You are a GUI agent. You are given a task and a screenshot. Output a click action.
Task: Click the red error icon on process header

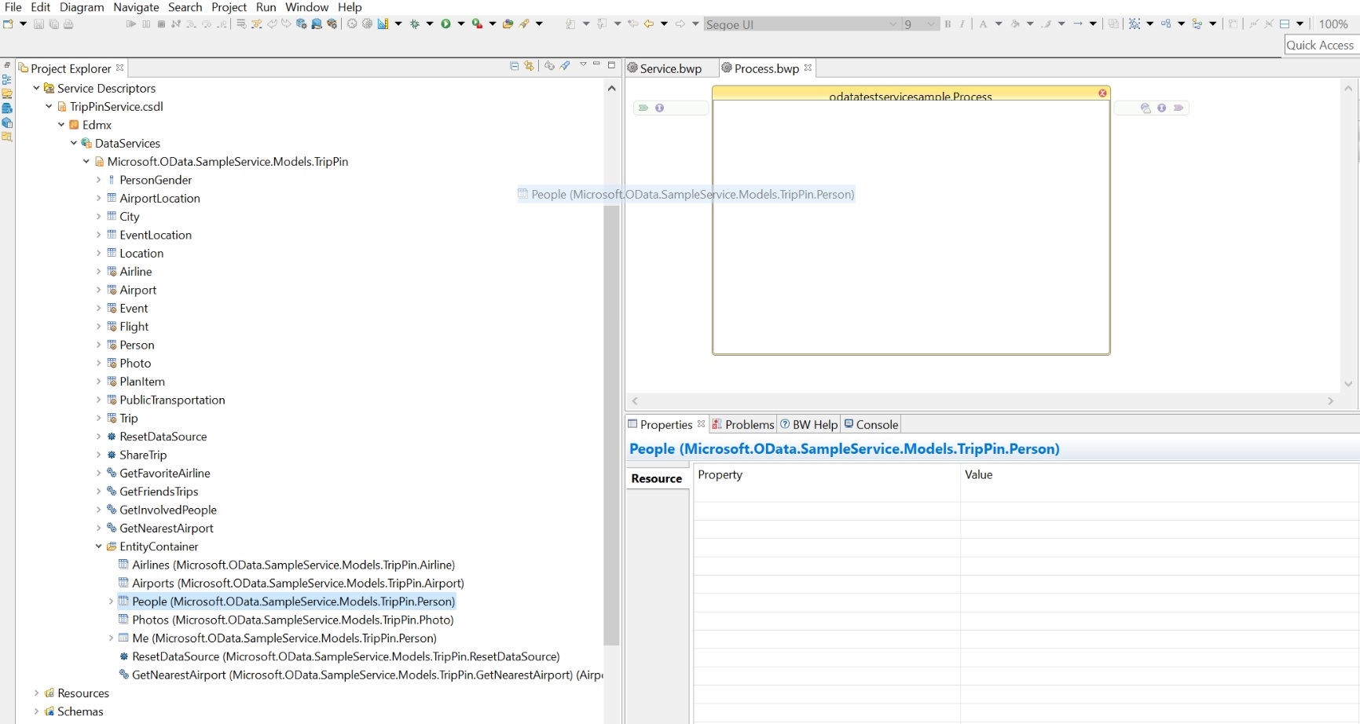click(x=1102, y=93)
